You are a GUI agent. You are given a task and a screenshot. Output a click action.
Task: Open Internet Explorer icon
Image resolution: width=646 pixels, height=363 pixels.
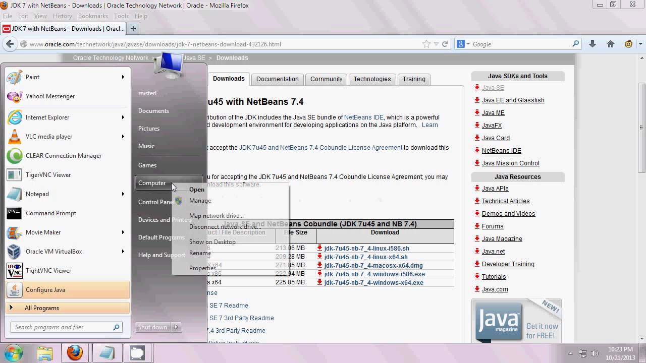14,117
